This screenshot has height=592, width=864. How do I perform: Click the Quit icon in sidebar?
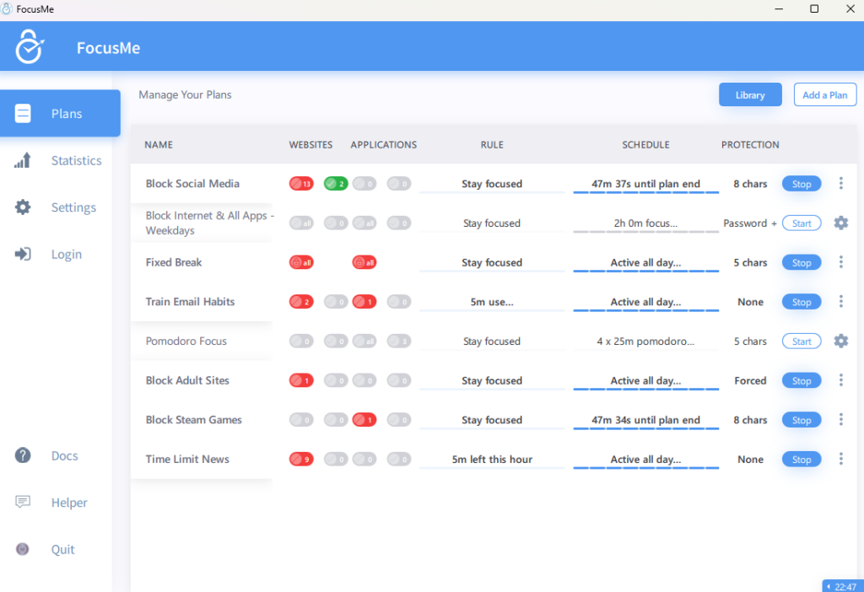[x=23, y=549]
